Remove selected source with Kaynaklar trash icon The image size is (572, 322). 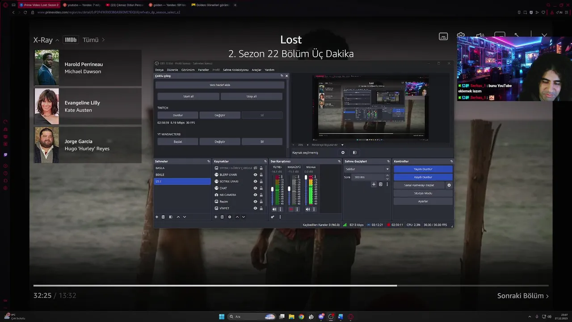222,217
